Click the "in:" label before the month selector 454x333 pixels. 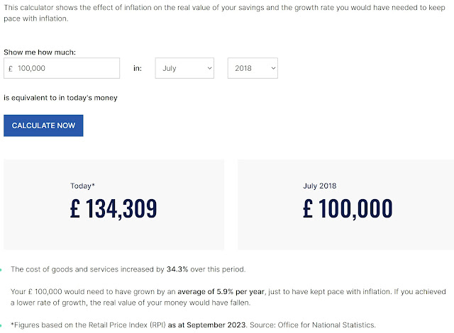138,68
